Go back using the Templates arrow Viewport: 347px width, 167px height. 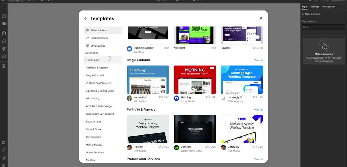coord(86,18)
